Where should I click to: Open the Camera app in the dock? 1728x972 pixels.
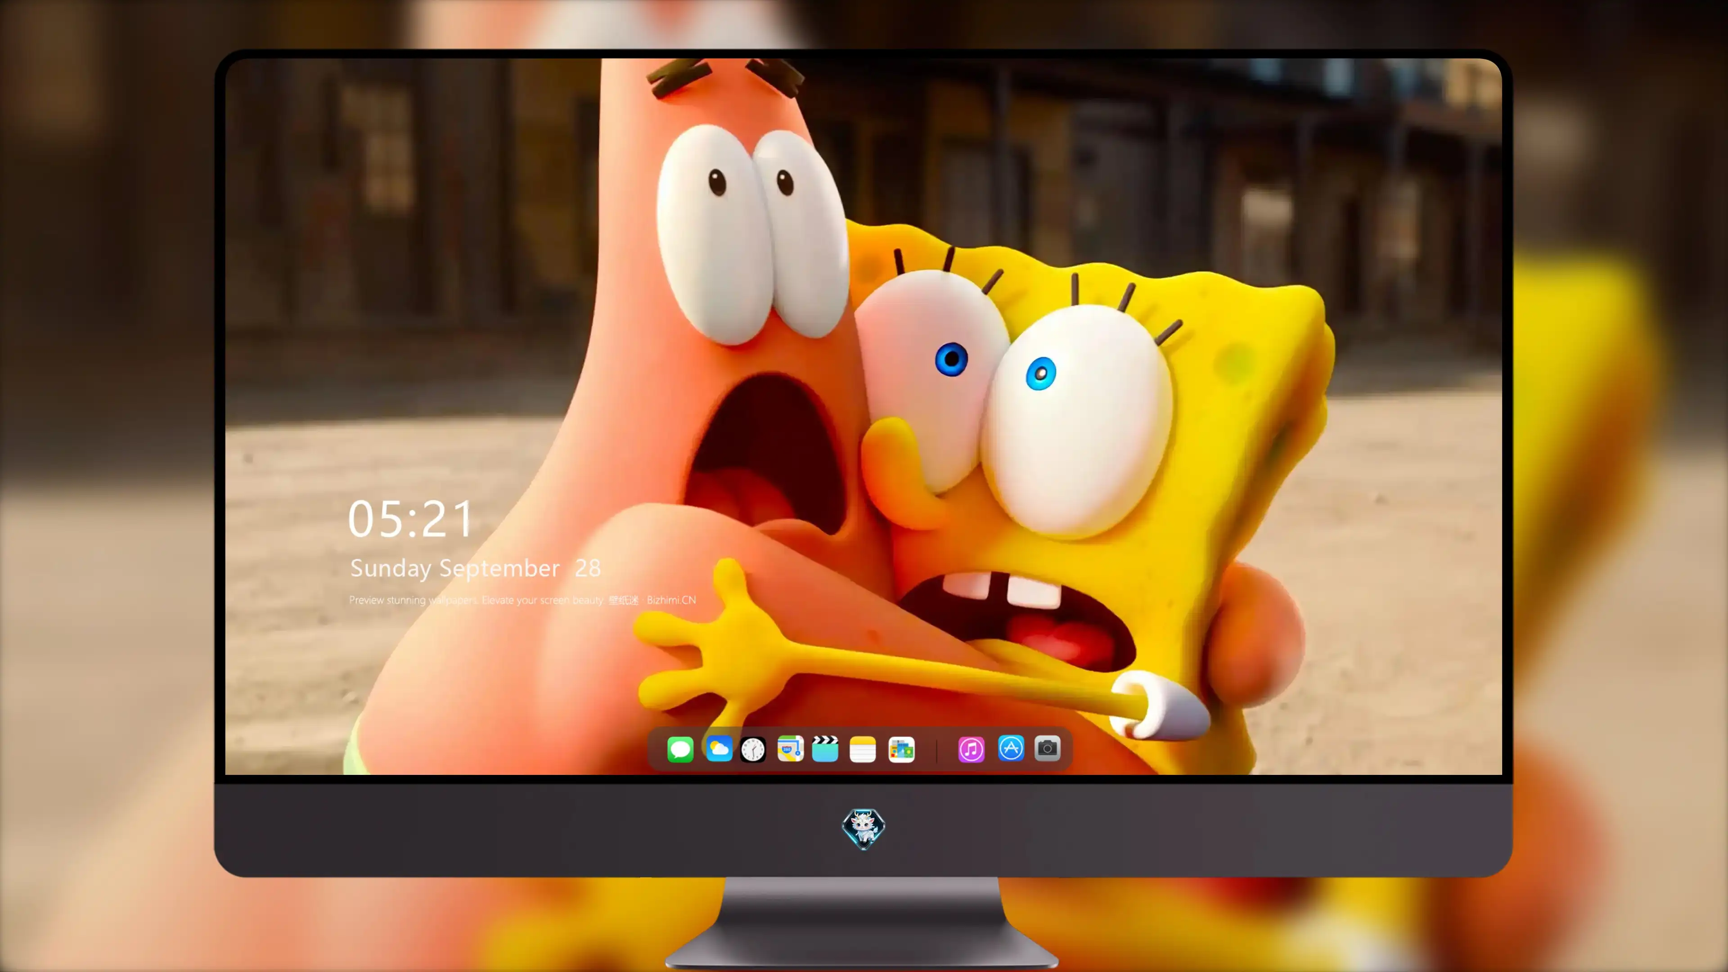point(1047,748)
